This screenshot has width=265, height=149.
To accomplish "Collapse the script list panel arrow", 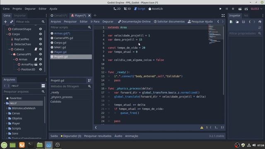I will tap(96, 127).
